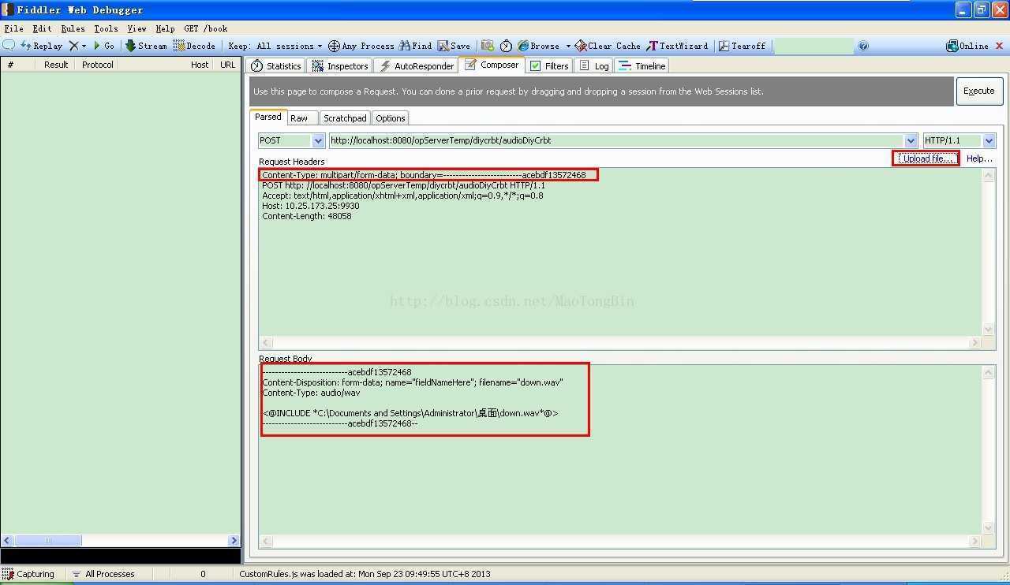The image size is (1010, 585).
Task: Open the Edit menu
Action: point(42,28)
